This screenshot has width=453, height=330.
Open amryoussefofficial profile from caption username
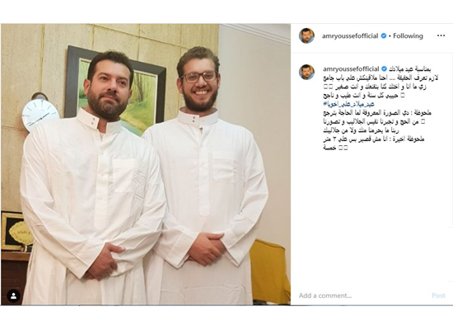click(351, 69)
